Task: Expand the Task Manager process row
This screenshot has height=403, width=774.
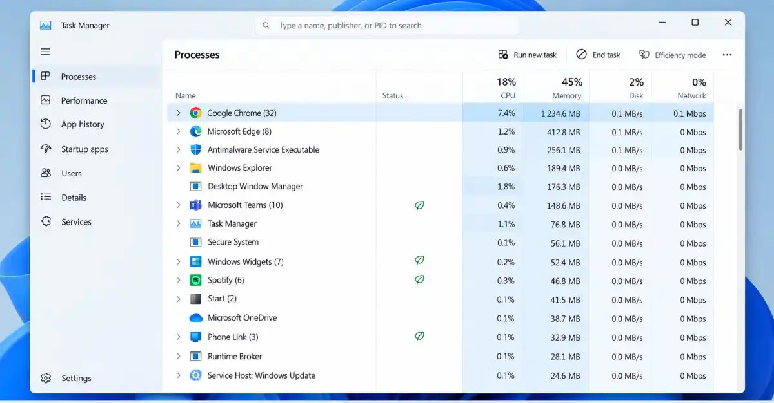Action: tap(179, 223)
